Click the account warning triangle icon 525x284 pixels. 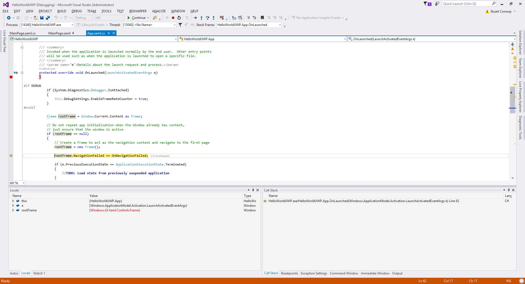(487, 11)
